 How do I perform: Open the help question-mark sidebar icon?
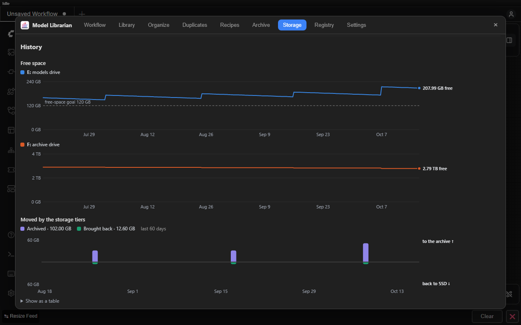(x=11, y=234)
